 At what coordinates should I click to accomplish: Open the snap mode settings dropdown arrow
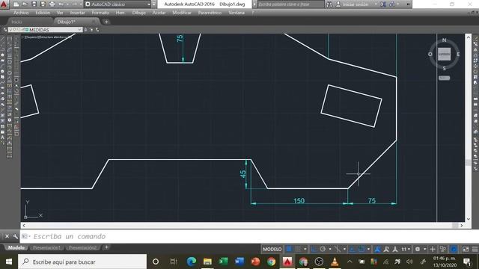[305, 249]
